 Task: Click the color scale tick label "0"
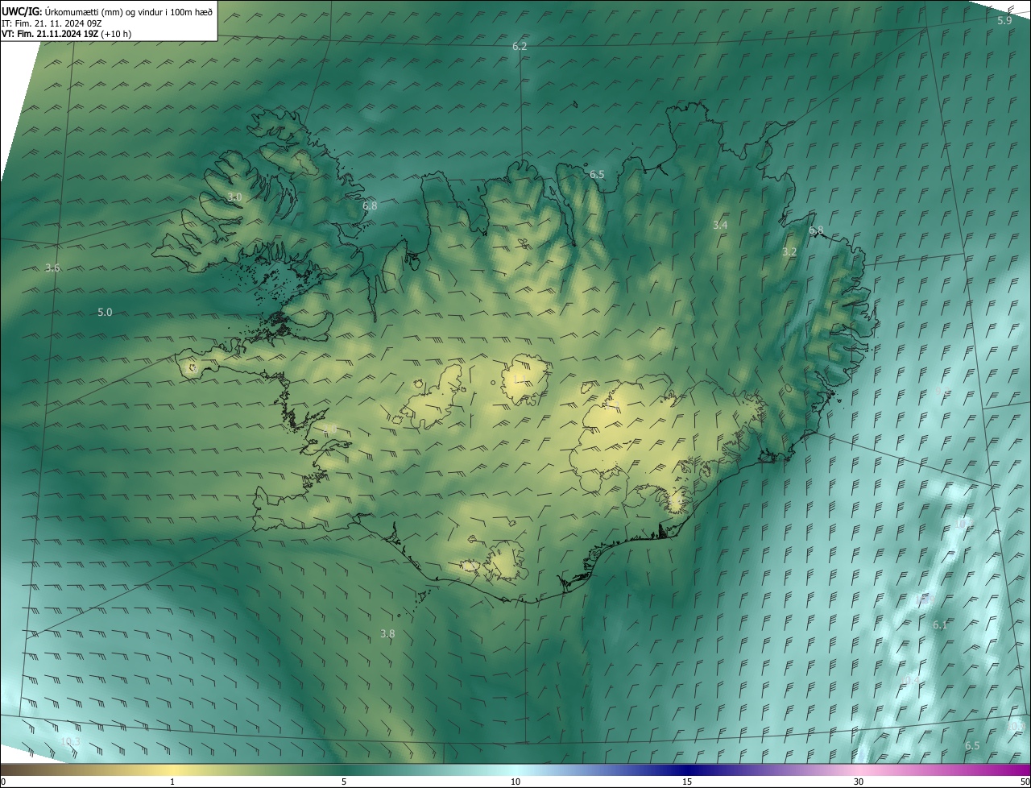[x=3, y=782]
